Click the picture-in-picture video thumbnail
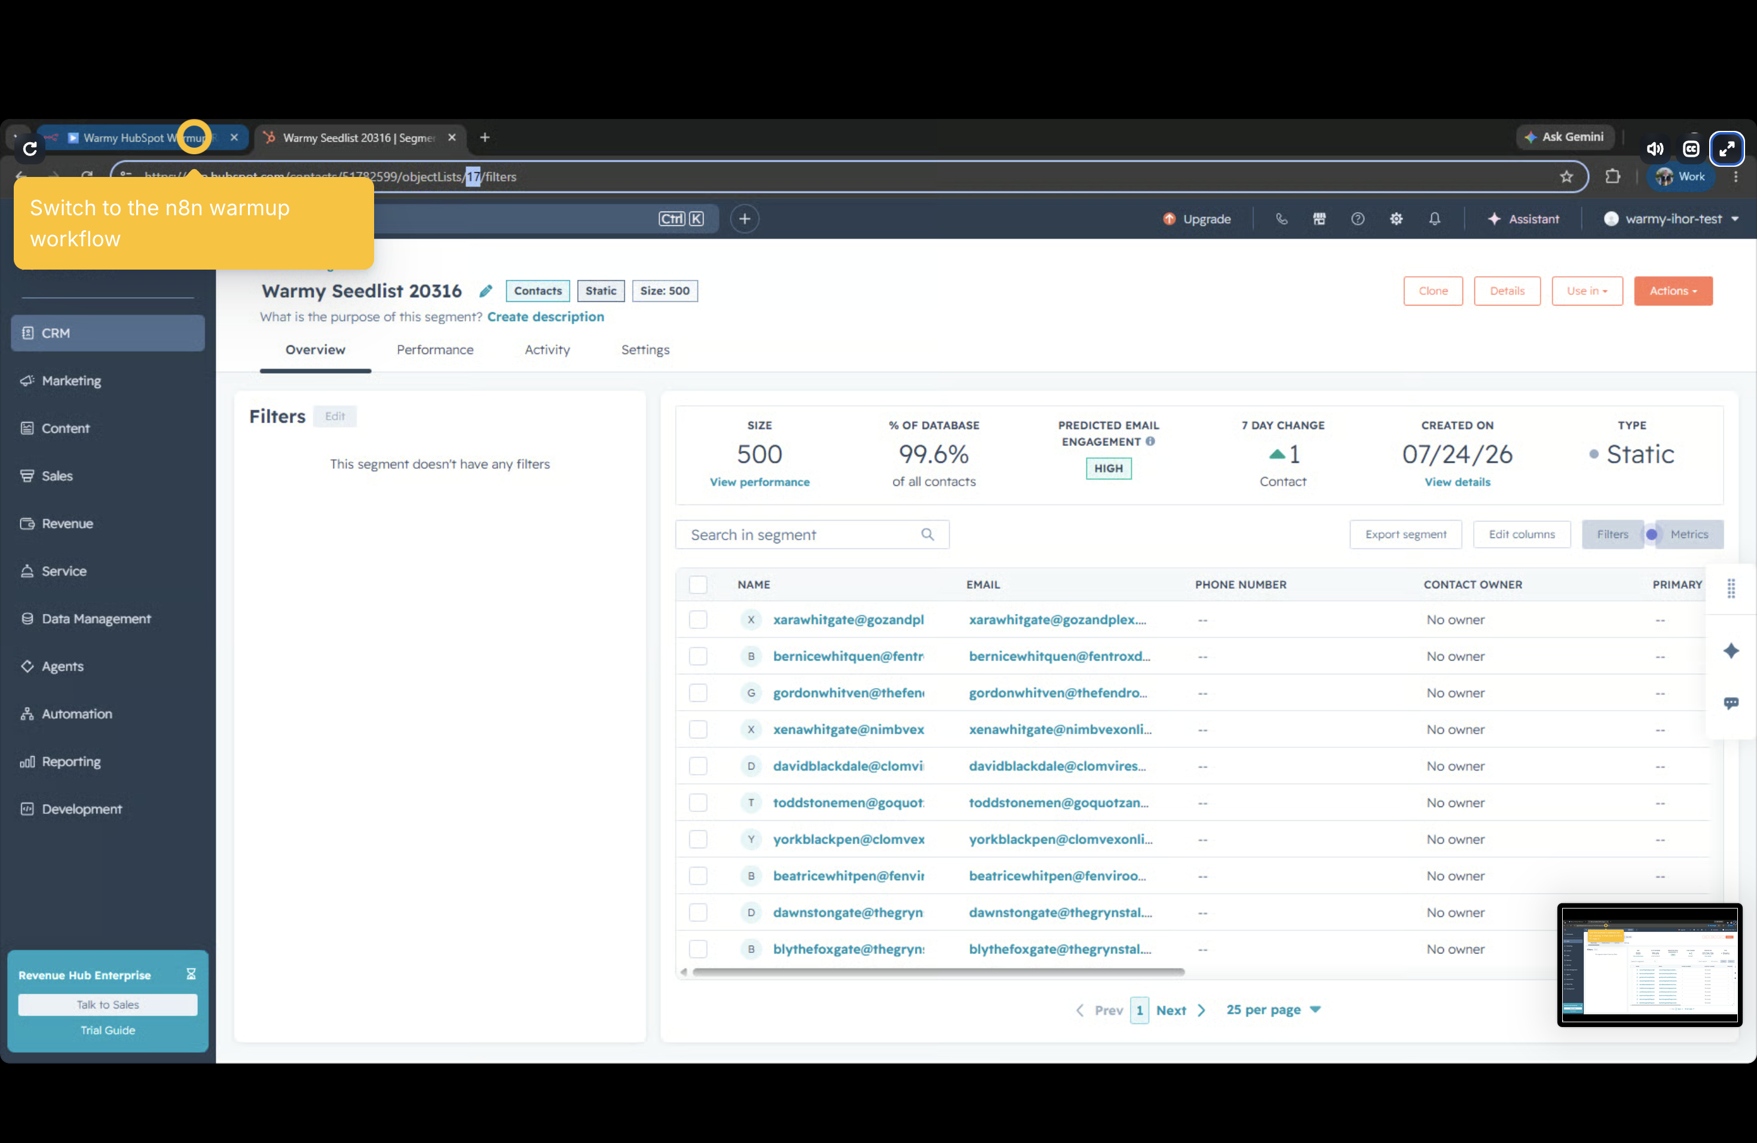This screenshot has height=1143, width=1757. 1650,965
